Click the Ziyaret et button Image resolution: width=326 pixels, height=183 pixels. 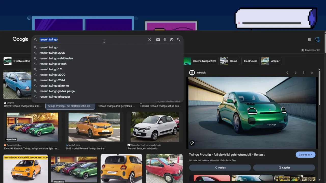point(305,155)
